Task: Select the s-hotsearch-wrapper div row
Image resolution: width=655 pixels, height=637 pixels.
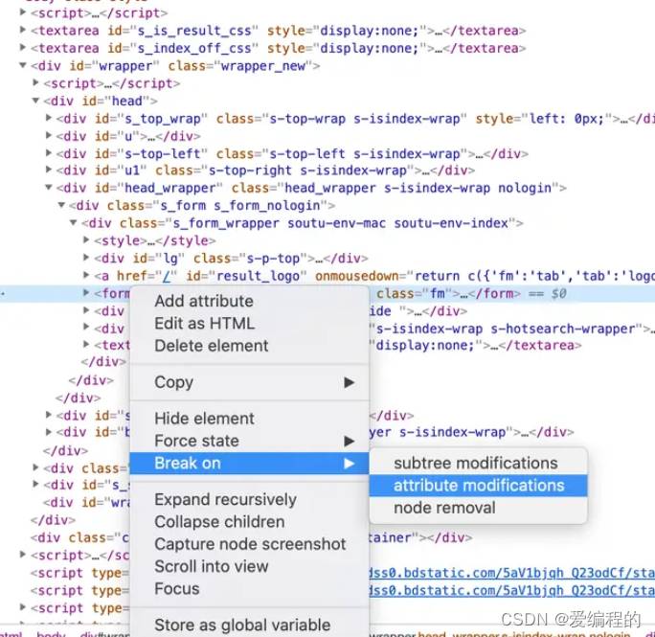Action: (x=511, y=329)
